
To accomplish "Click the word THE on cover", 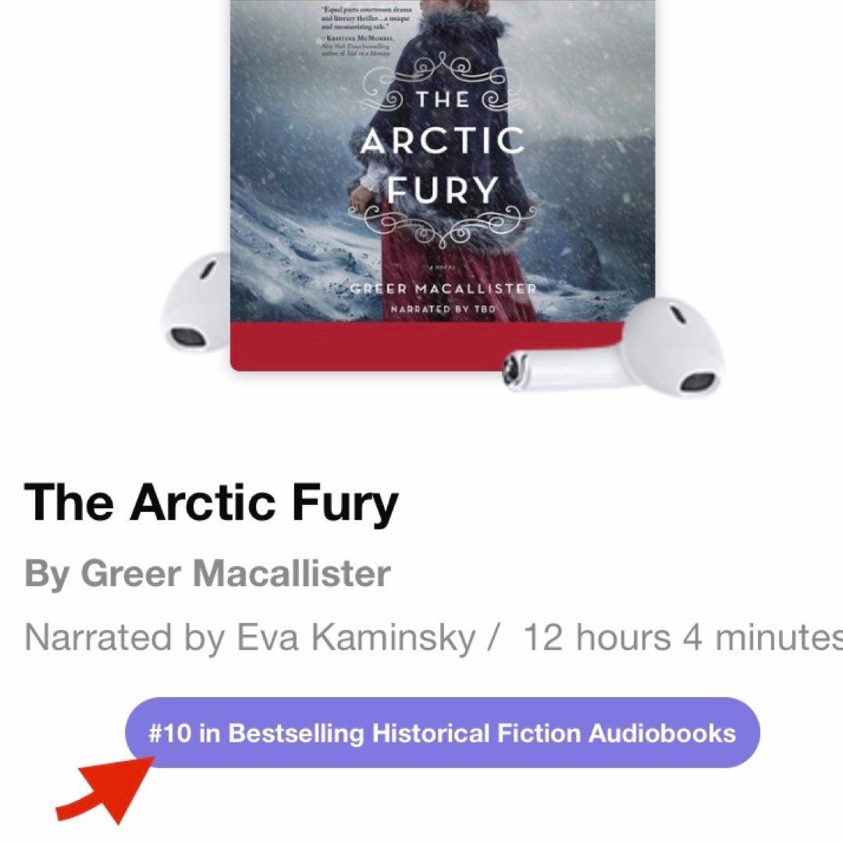I will [443, 100].
